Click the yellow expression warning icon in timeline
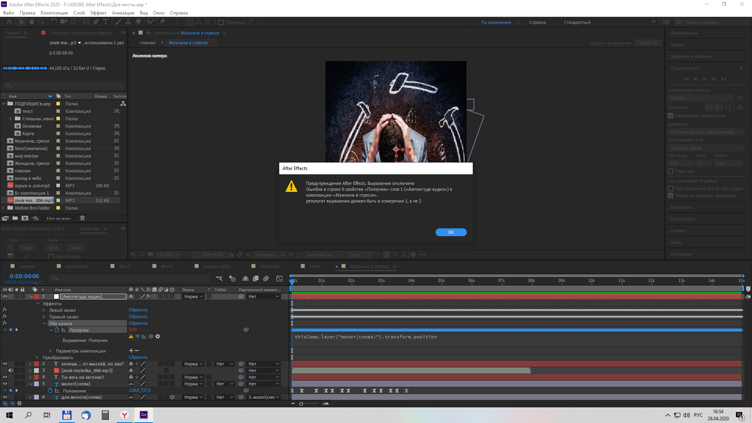 click(131, 336)
